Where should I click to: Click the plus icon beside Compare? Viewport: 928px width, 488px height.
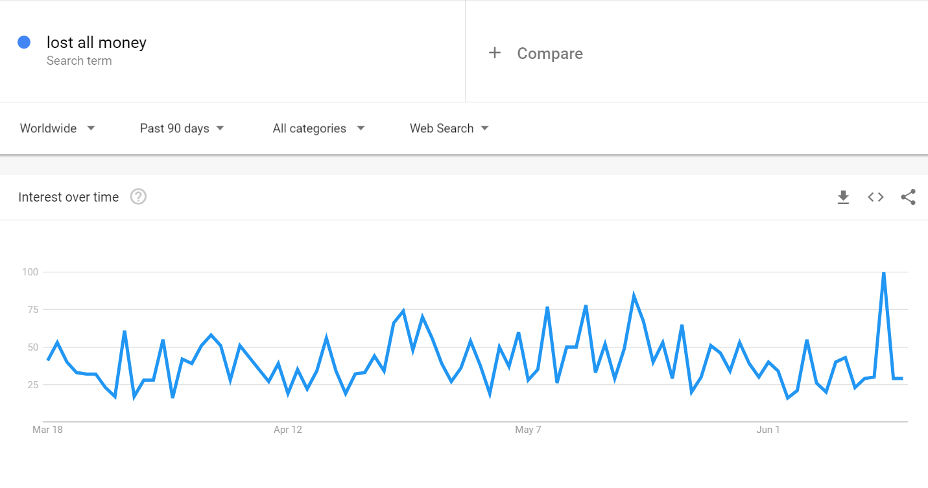pyautogui.click(x=495, y=53)
